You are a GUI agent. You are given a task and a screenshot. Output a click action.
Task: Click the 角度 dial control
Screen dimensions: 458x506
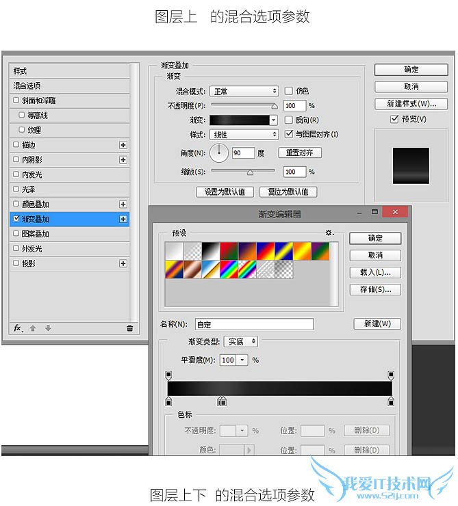pos(219,152)
